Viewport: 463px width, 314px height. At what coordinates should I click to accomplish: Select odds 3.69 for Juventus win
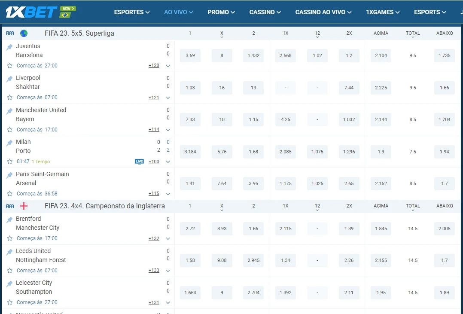[190, 55]
